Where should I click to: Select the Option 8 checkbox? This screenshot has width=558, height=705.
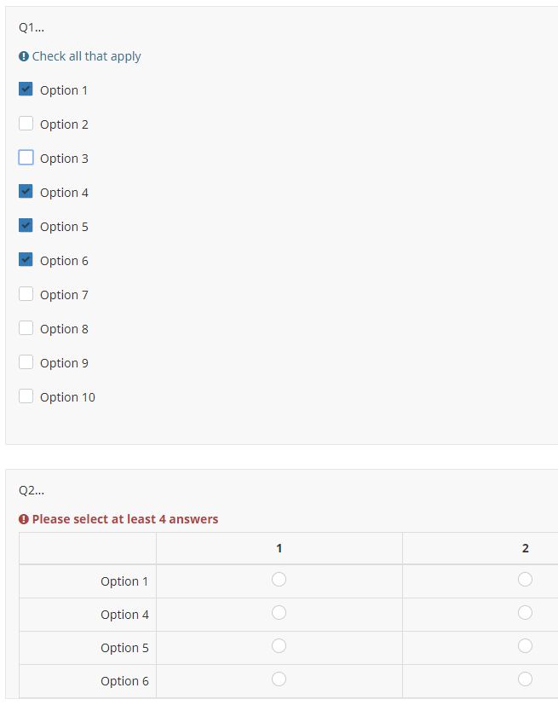coord(26,328)
